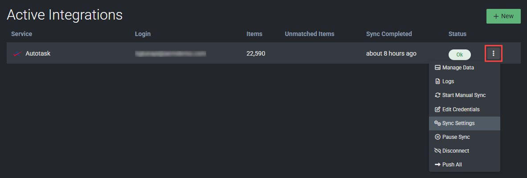Click the Start Manual Sync refresh icon
This screenshot has height=178, width=527.
(437, 95)
